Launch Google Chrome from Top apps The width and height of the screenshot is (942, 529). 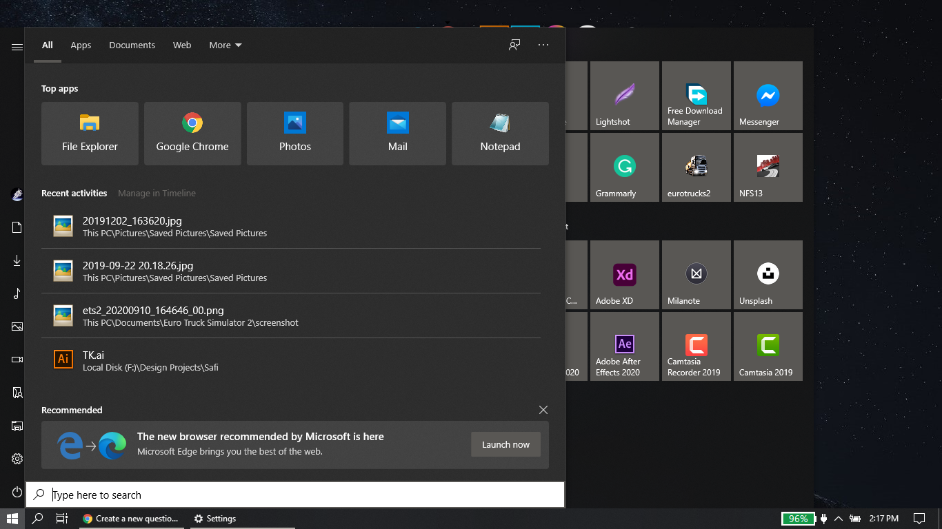(192, 134)
